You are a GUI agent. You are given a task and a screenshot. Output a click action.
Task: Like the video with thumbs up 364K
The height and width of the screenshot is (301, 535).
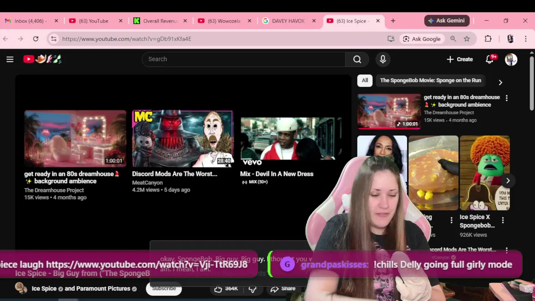click(226, 288)
